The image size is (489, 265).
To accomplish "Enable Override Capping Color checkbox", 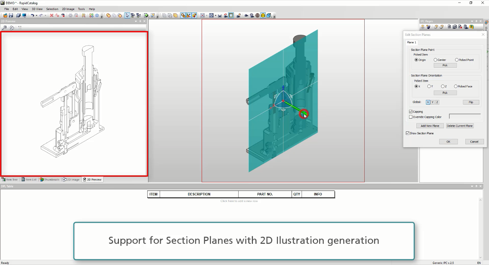I will [x=411, y=117].
